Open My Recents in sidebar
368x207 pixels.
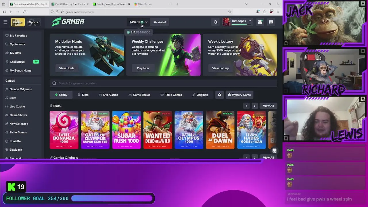(x=17, y=44)
